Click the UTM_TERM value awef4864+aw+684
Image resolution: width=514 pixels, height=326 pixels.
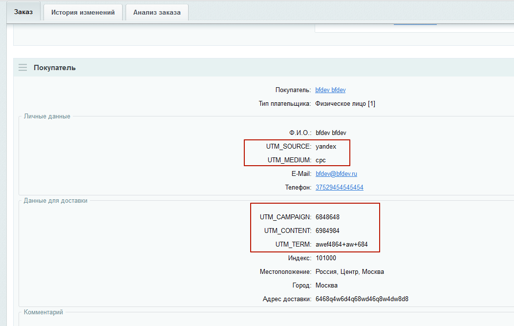pos(342,245)
